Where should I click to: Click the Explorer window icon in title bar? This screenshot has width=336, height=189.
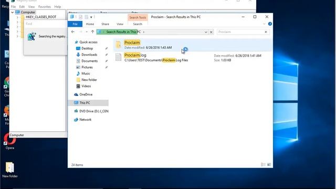72,17
